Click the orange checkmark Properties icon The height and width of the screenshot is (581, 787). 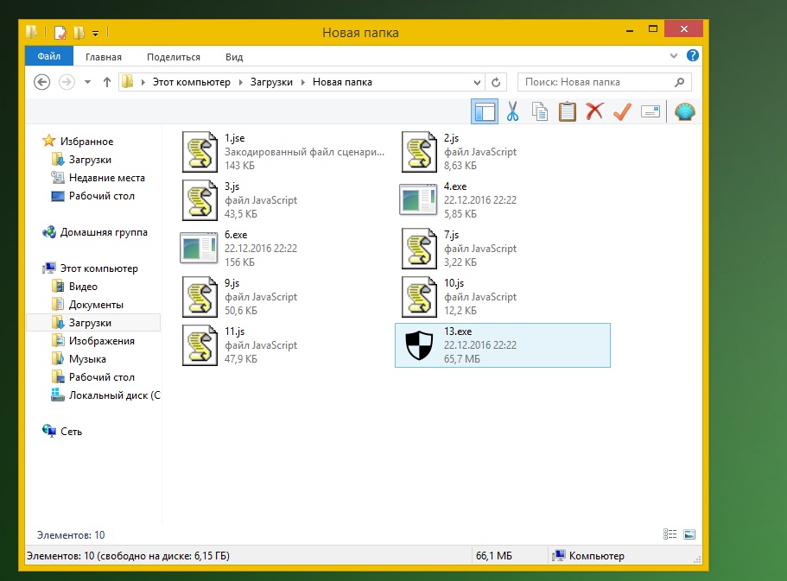tap(622, 111)
